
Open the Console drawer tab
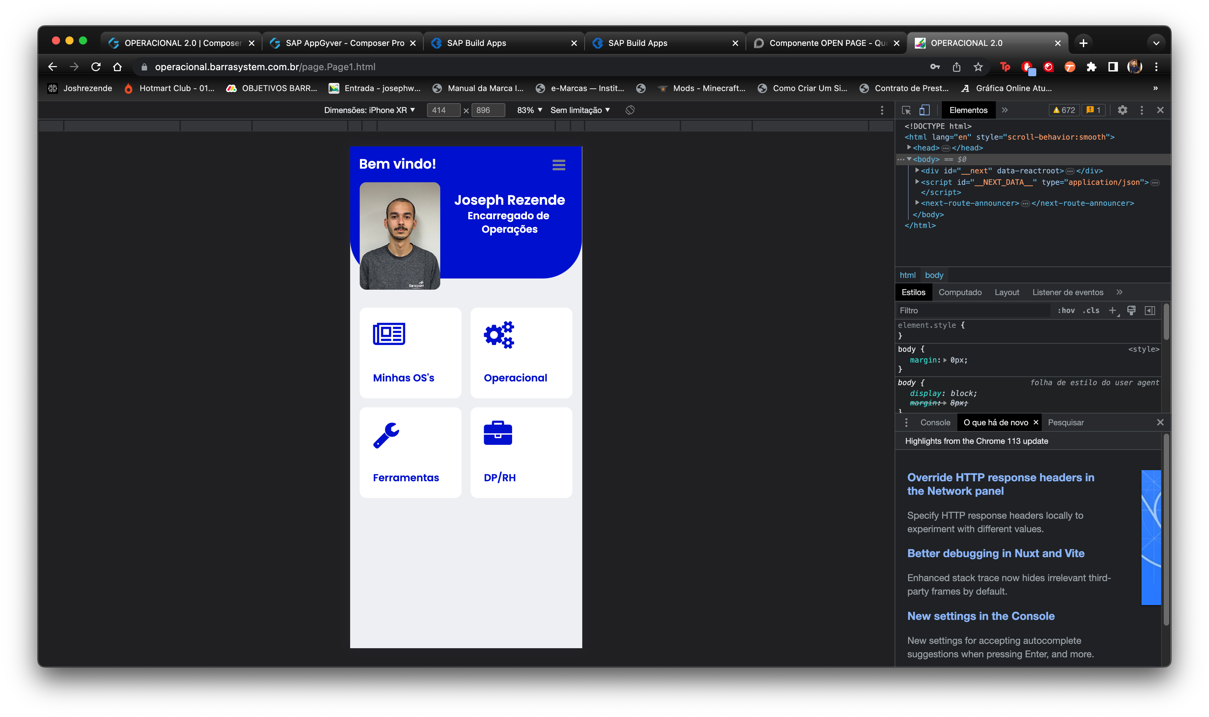(935, 422)
